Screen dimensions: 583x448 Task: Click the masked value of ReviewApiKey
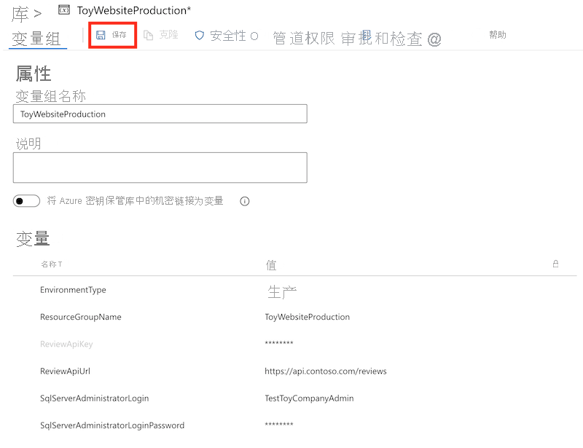(279, 343)
